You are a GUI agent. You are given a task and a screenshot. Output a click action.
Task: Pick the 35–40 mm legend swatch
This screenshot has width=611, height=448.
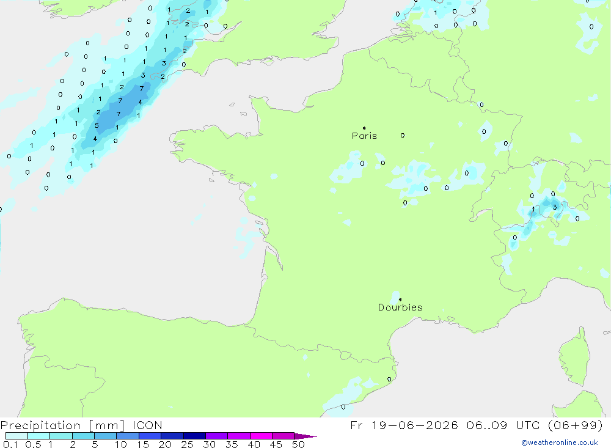[x=239, y=436]
